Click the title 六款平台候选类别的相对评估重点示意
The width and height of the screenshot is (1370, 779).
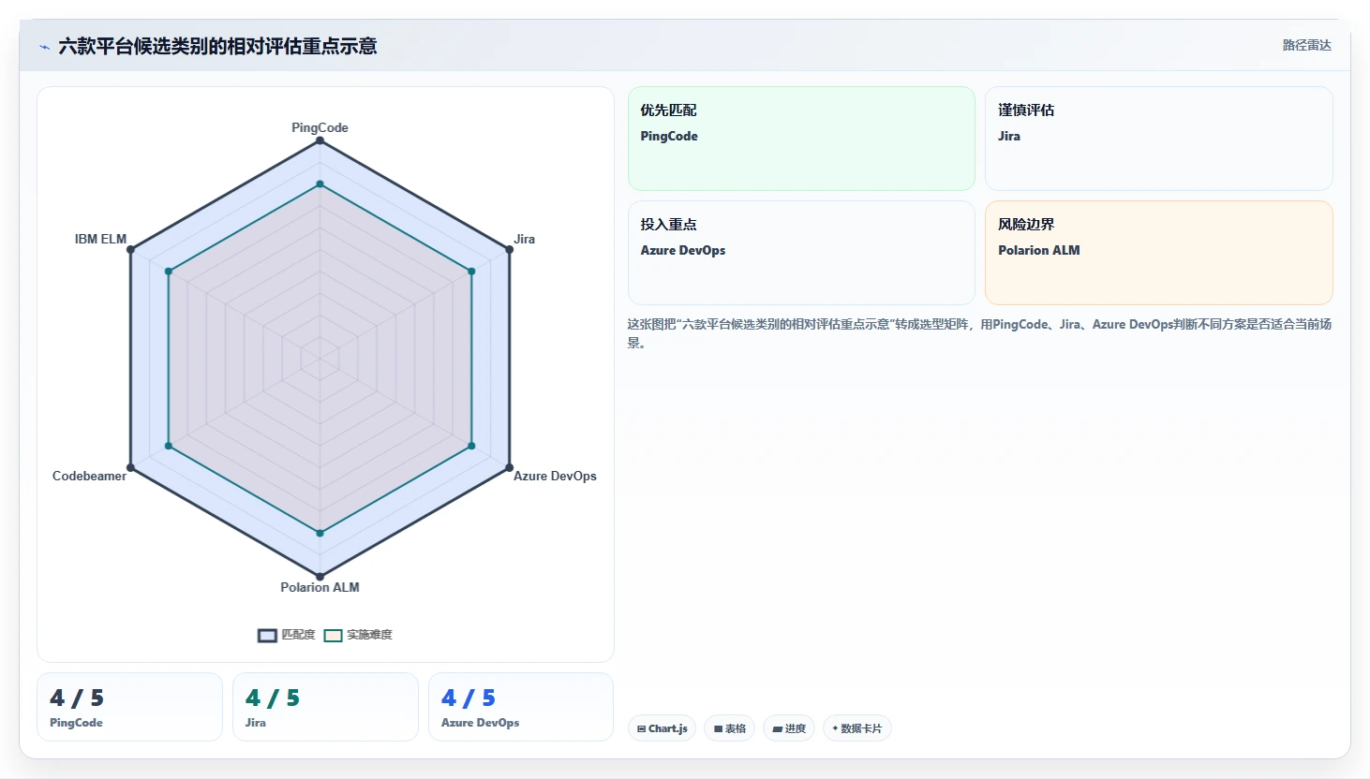click(x=217, y=46)
